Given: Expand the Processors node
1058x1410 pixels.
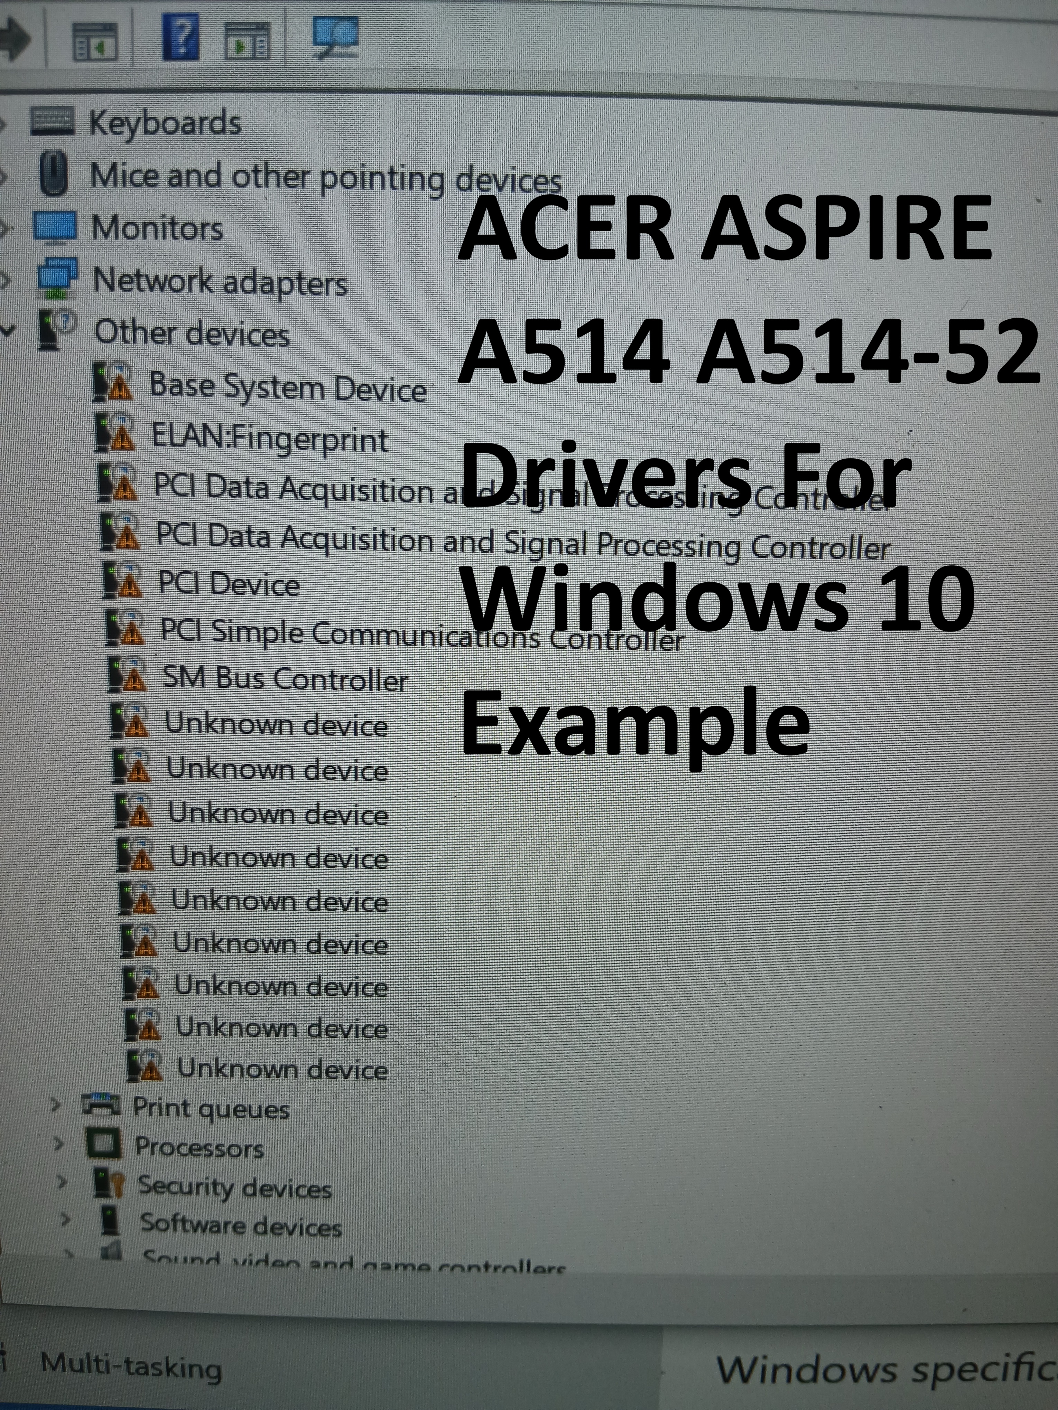Looking at the screenshot, I should [x=59, y=1144].
